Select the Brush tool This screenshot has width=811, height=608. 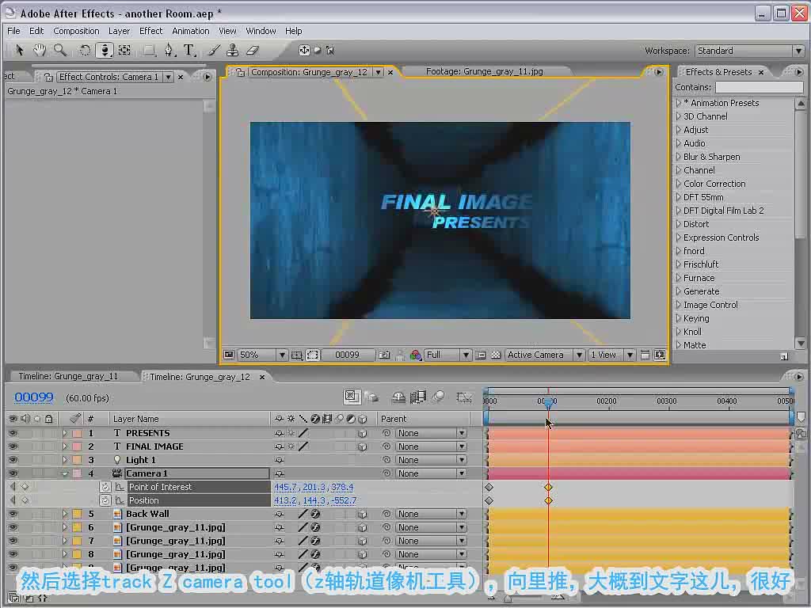[214, 50]
